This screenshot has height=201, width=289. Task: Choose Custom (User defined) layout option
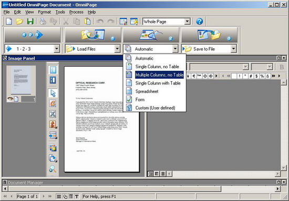(154, 108)
